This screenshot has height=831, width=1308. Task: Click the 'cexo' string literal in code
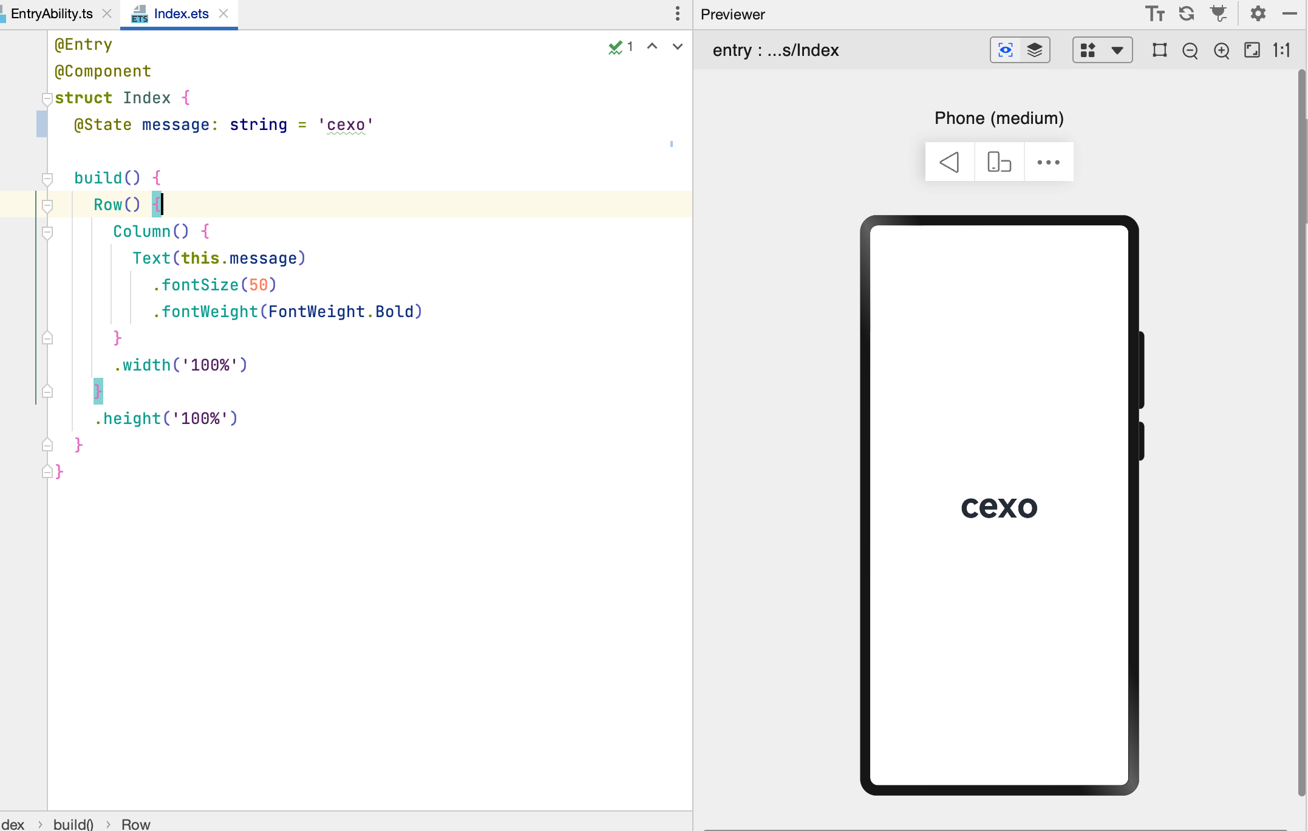click(346, 125)
